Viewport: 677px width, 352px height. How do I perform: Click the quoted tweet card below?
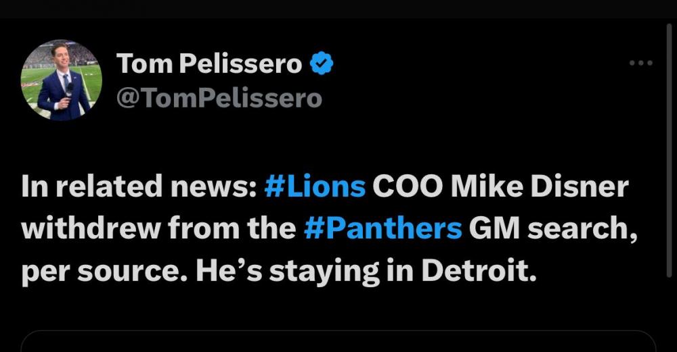coord(338,341)
